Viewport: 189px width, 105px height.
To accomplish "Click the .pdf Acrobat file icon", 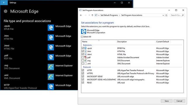I will (85, 57).
